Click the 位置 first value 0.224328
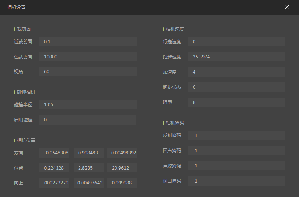Viewport: 299px width, 197px height. point(55,168)
